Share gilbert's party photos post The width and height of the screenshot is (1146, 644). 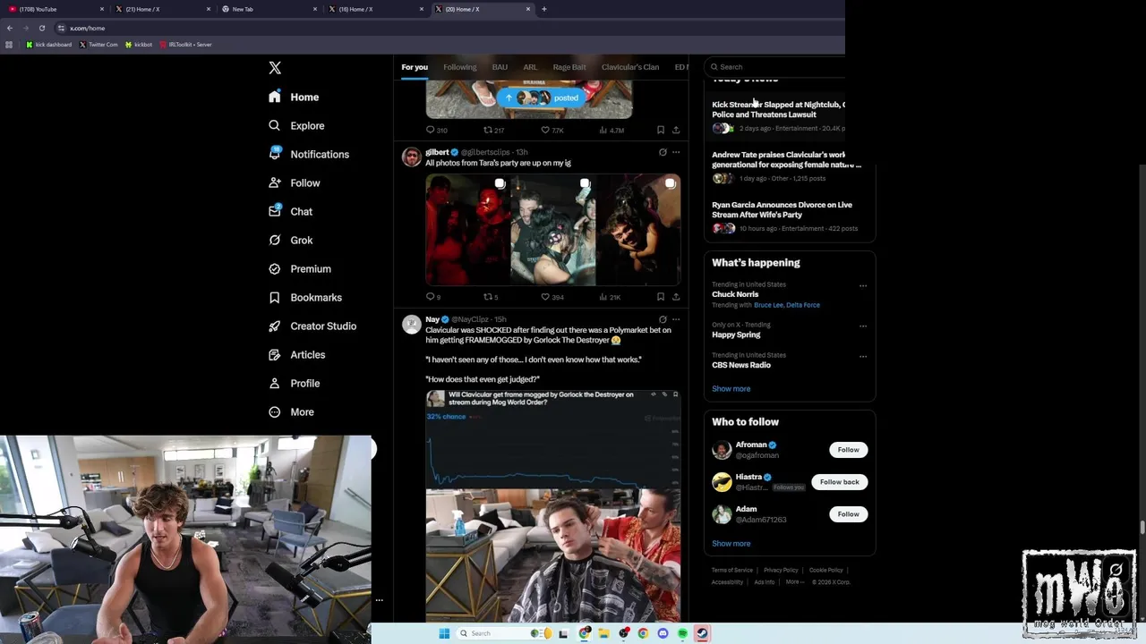(676, 297)
